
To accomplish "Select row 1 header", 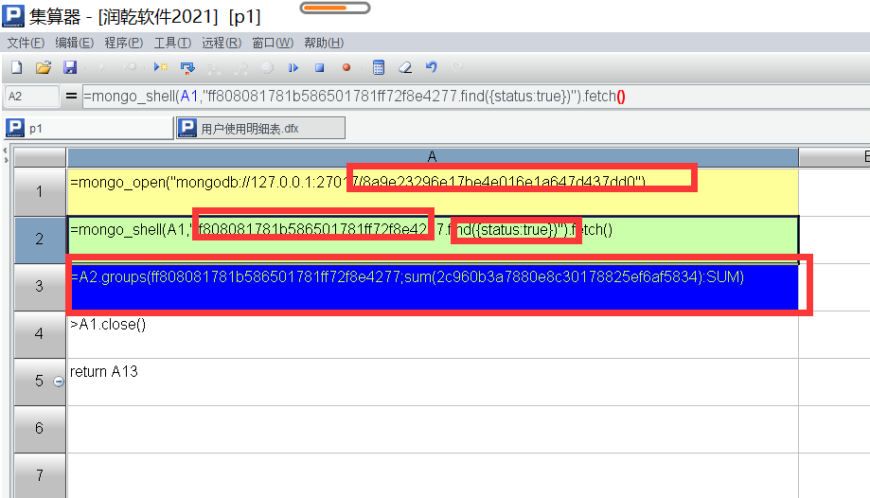I will [x=40, y=192].
